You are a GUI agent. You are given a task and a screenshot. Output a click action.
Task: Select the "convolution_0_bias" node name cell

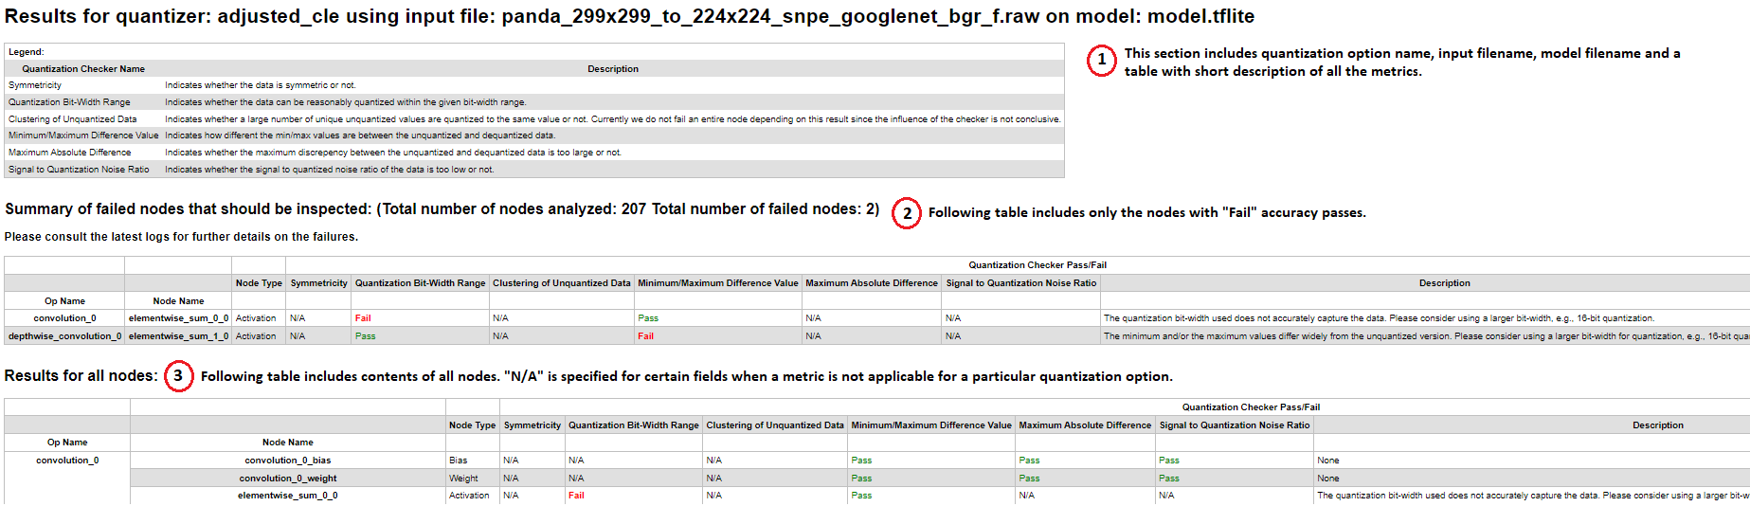(288, 461)
